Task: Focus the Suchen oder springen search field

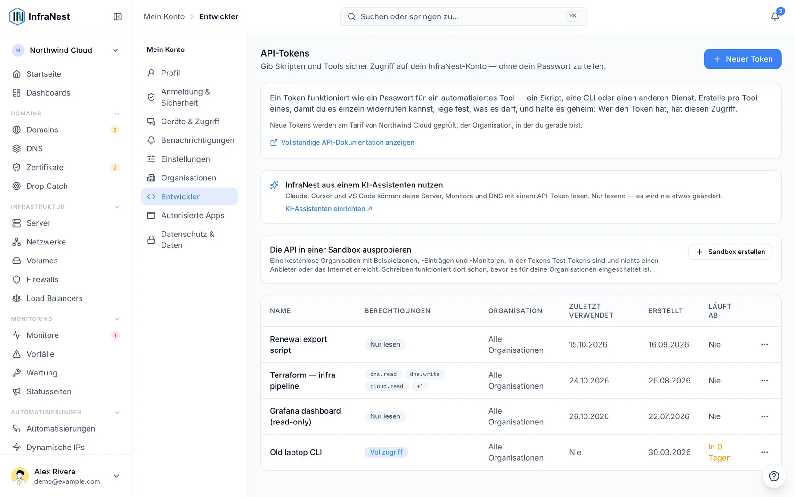Action: pyautogui.click(x=463, y=16)
